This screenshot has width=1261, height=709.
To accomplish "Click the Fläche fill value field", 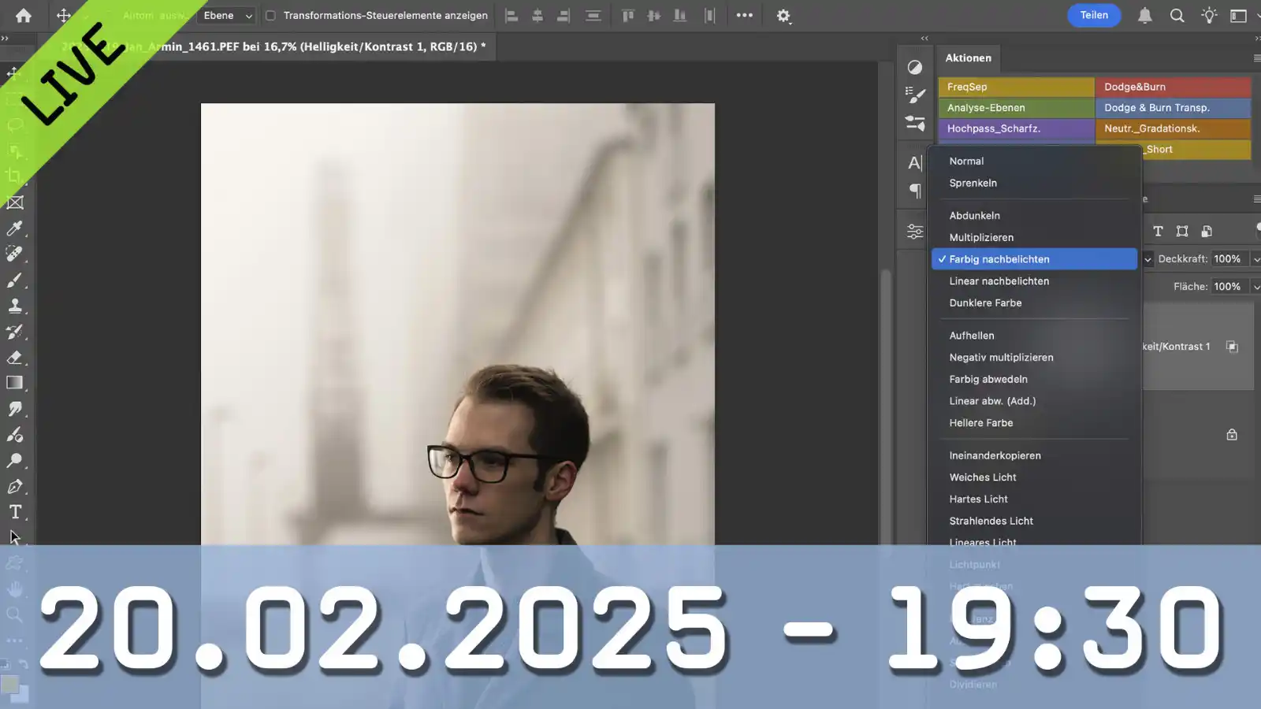I will click(1229, 287).
